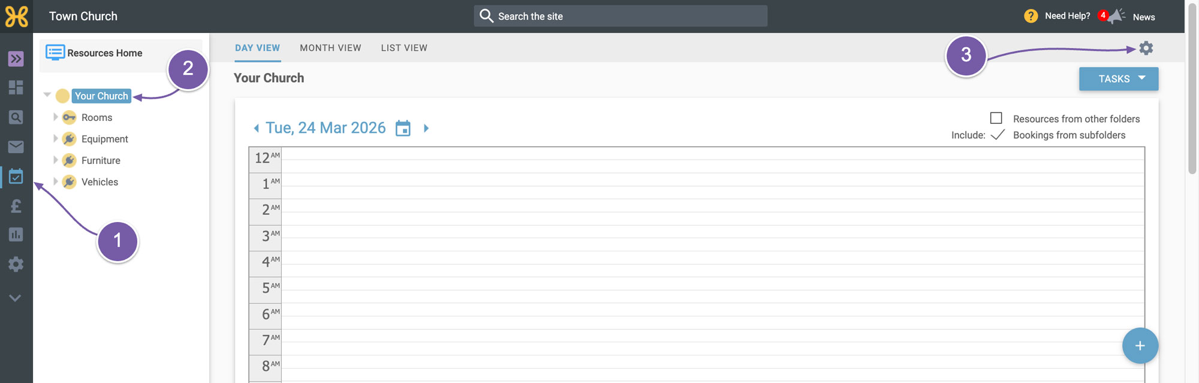The width and height of the screenshot is (1199, 383).
Task: Select Rooms tree item
Action: coord(97,117)
